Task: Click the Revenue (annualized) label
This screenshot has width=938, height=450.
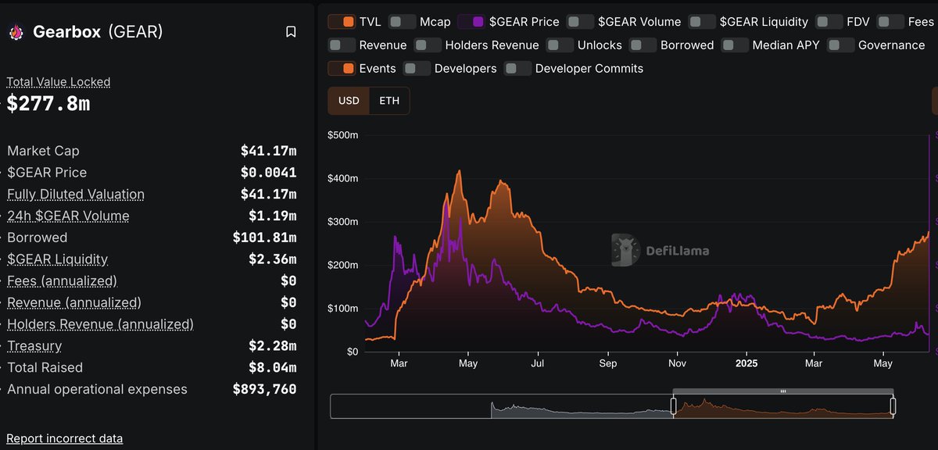Action: click(74, 303)
